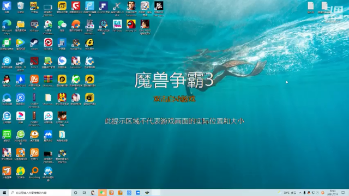Select the Kugou Music blue K icon
349x196 pixels.
tap(21, 99)
